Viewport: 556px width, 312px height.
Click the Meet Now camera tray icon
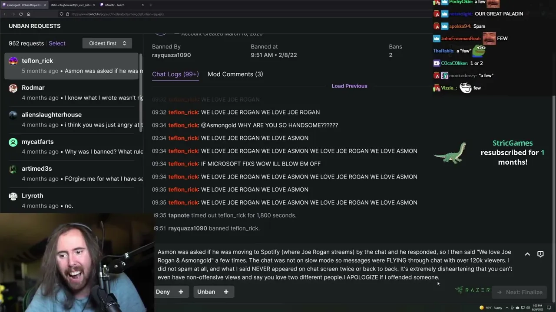pyautogui.click(x=513, y=308)
